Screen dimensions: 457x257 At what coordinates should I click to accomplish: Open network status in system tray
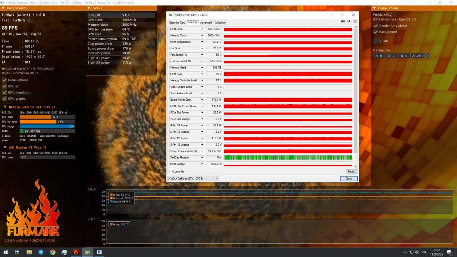point(412,252)
